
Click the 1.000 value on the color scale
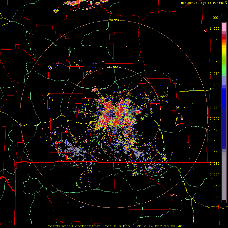point(215,28)
